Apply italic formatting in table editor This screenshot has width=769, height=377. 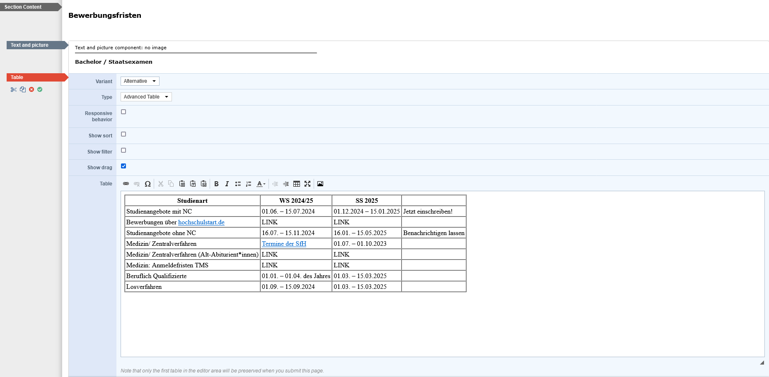tap(227, 184)
